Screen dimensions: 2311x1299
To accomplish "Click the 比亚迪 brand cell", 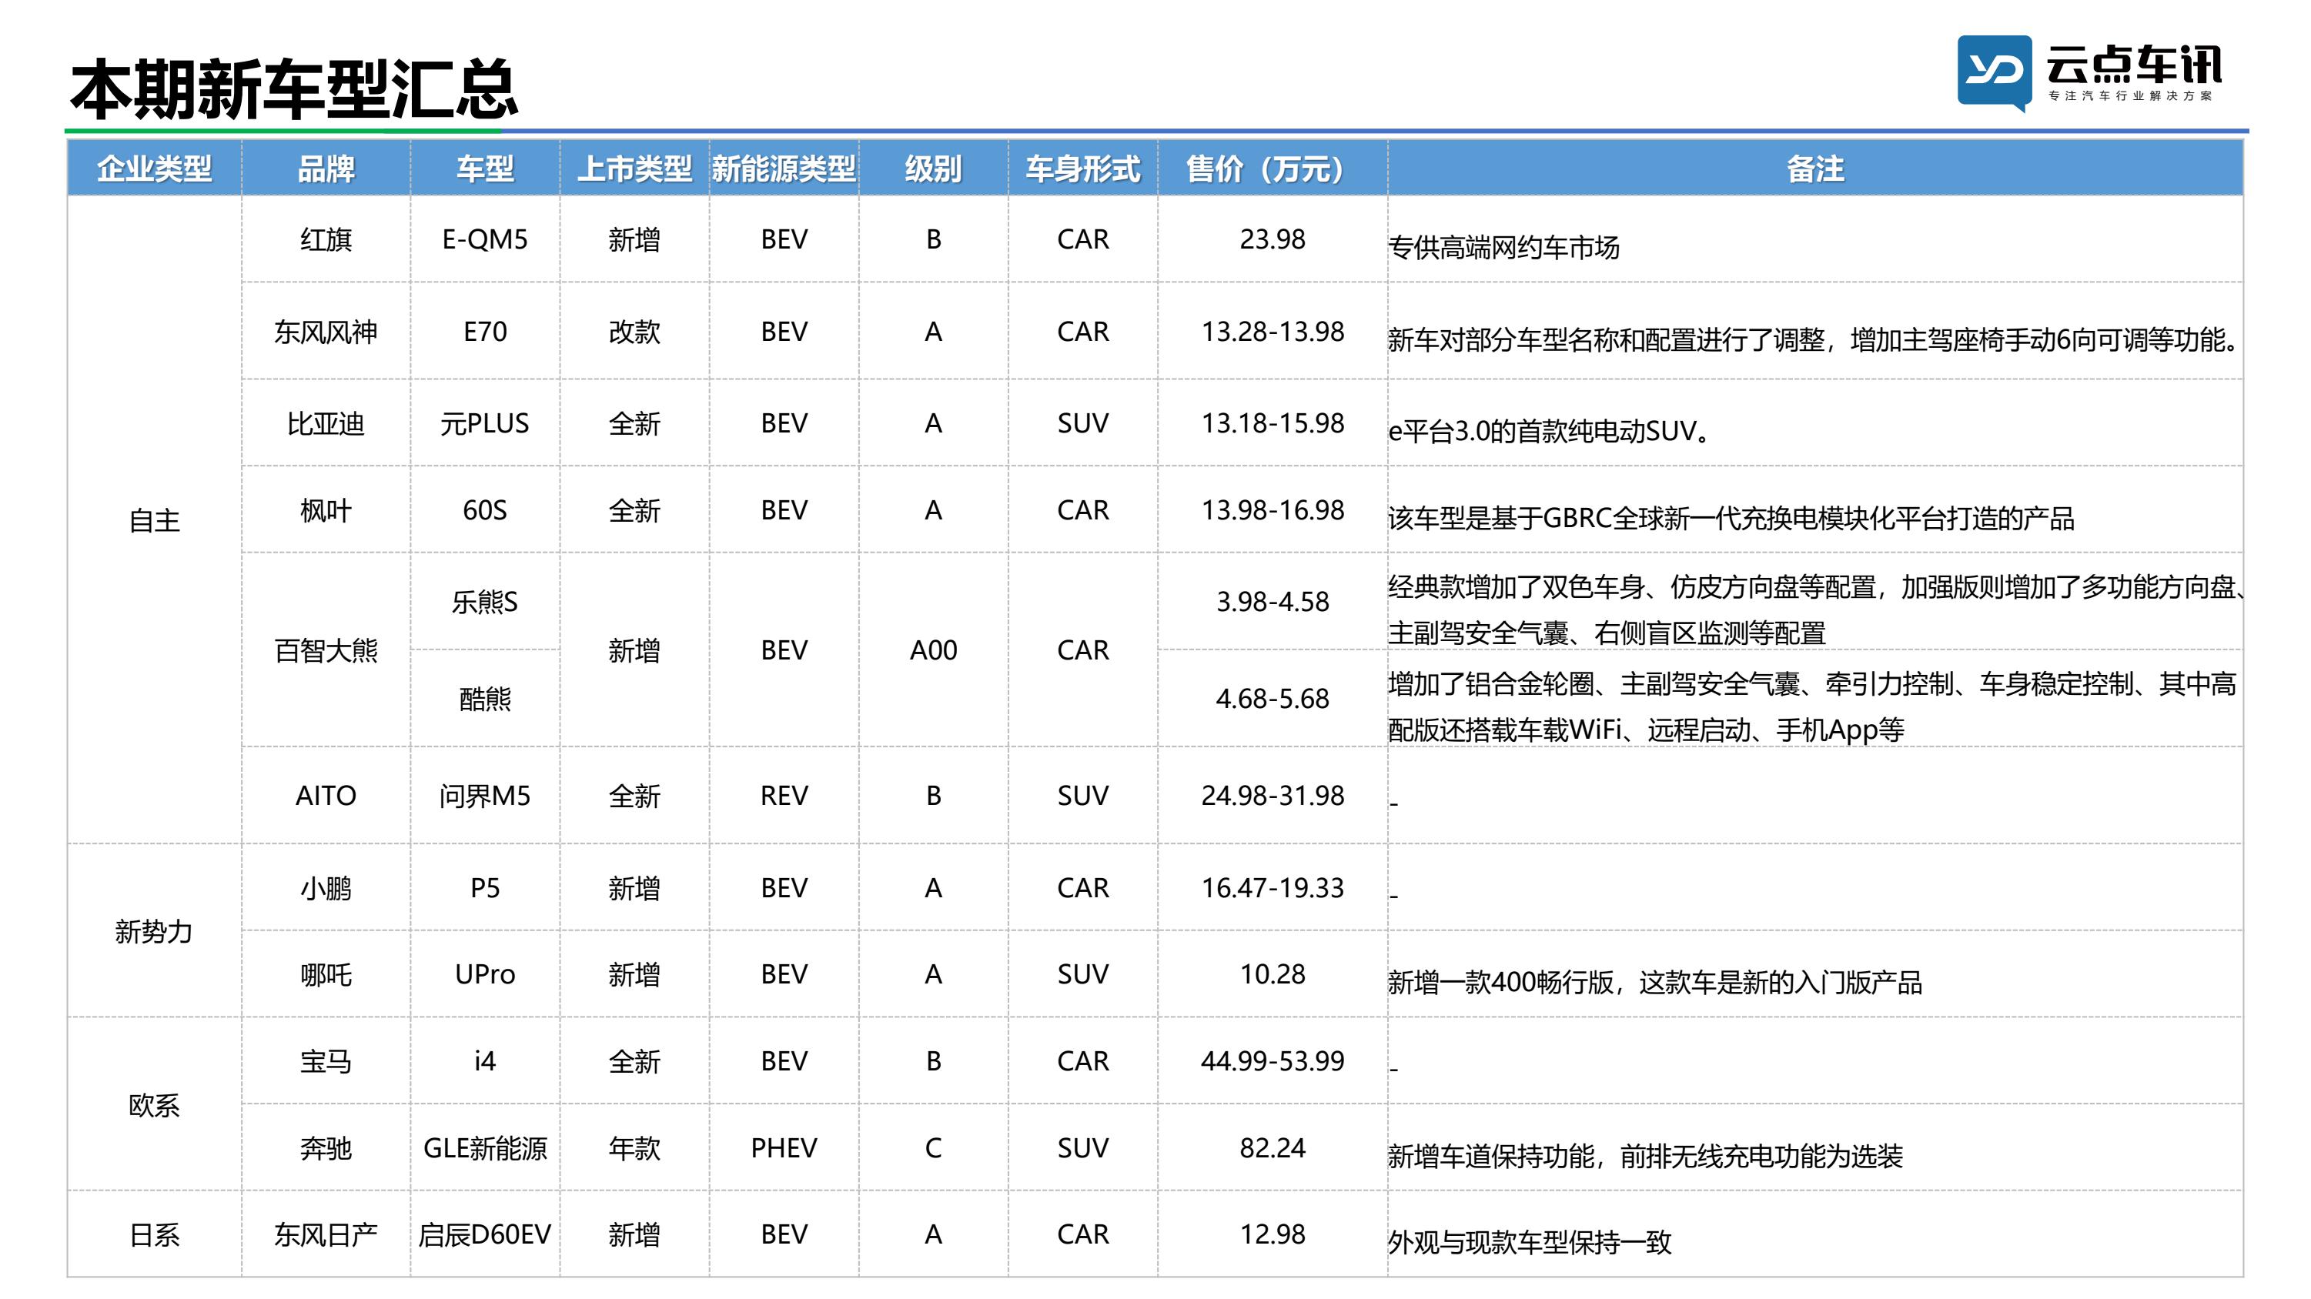I will click(326, 423).
